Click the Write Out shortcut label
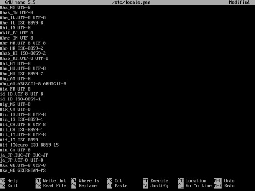255x191 pixels. (55, 181)
